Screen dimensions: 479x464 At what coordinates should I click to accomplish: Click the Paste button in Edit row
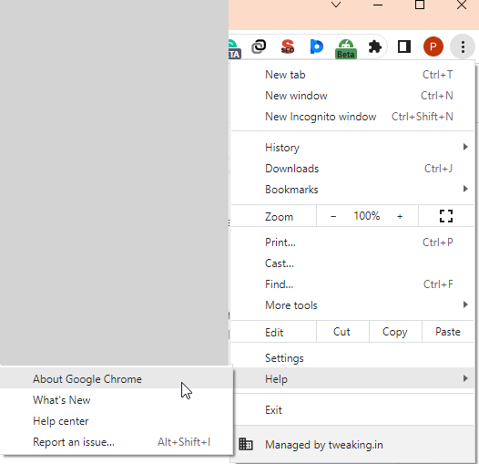pos(447,332)
